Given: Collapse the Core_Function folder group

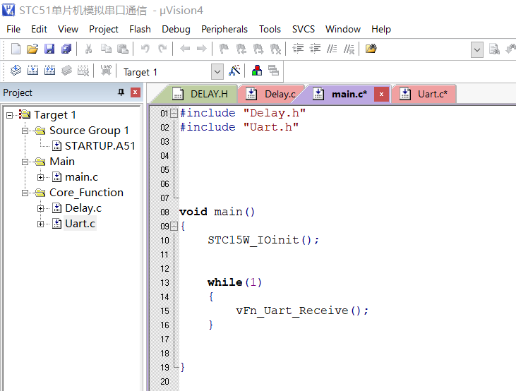Looking at the screenshot, I should [25, 193].
